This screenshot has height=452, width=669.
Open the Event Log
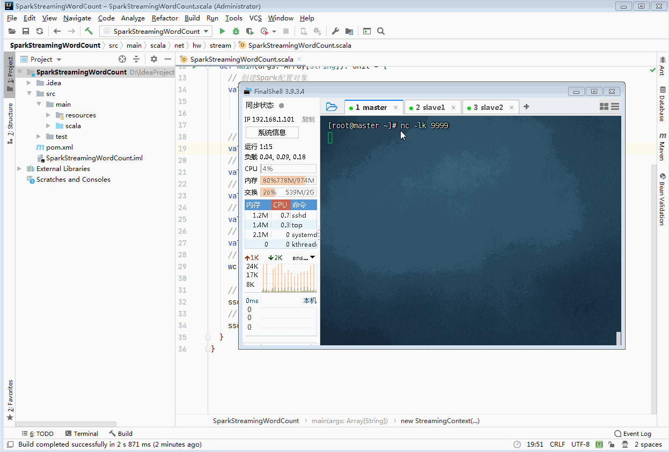[633, 434]
